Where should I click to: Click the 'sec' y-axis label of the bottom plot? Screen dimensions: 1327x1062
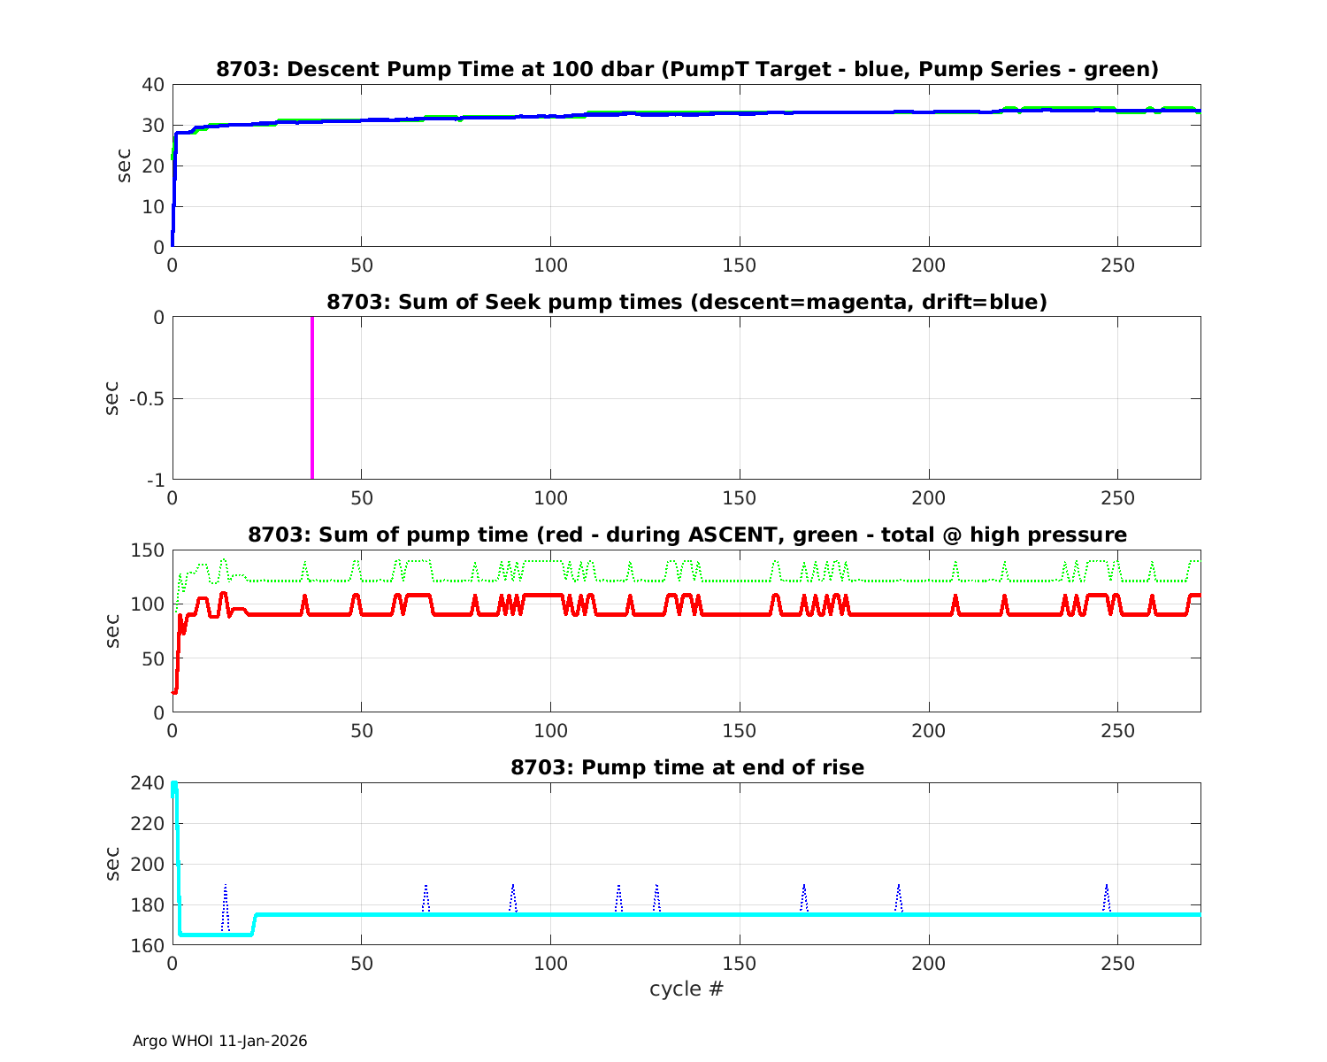(x=112, y=864)
